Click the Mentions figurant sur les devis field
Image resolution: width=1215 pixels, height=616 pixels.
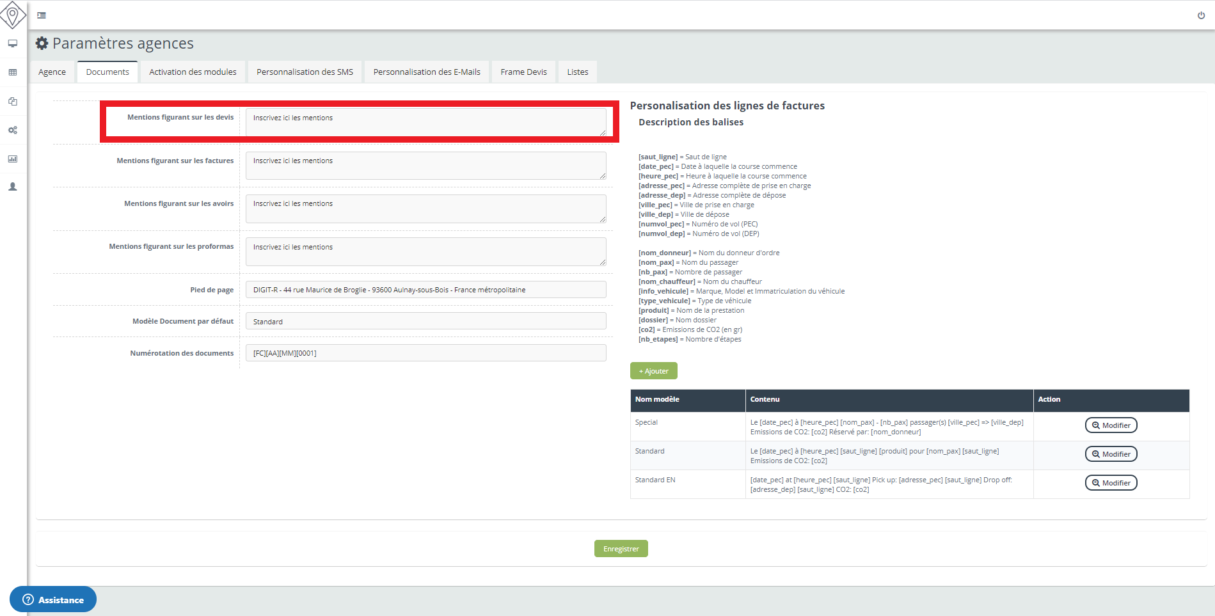425,122
